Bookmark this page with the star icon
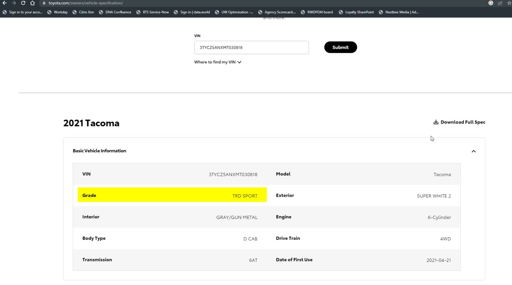 point(509,3)
